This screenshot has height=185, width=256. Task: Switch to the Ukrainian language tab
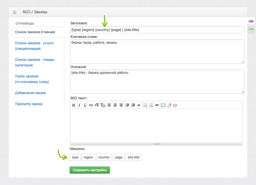pos(251,30)
